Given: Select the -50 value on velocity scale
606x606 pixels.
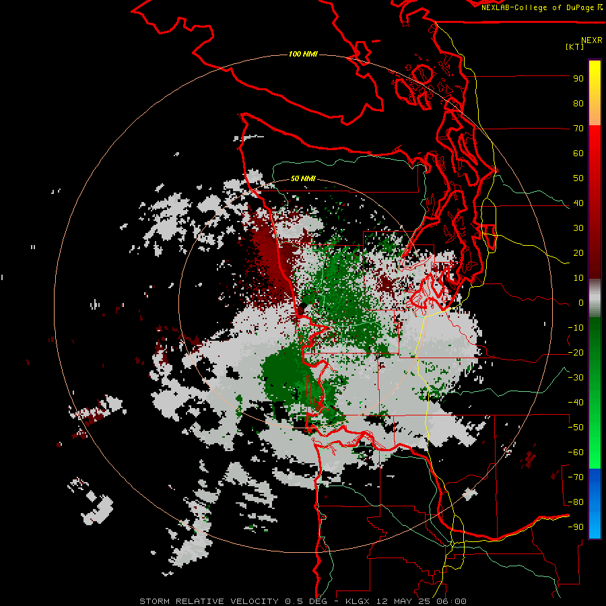Looking at the screenshot, I should click(576, 428).
